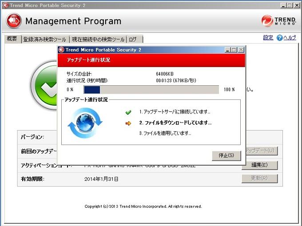This screenshot has width=302, height=226.
Task: Click step 1 アップデートサーバに接続しています text
Action: (175, 111)
